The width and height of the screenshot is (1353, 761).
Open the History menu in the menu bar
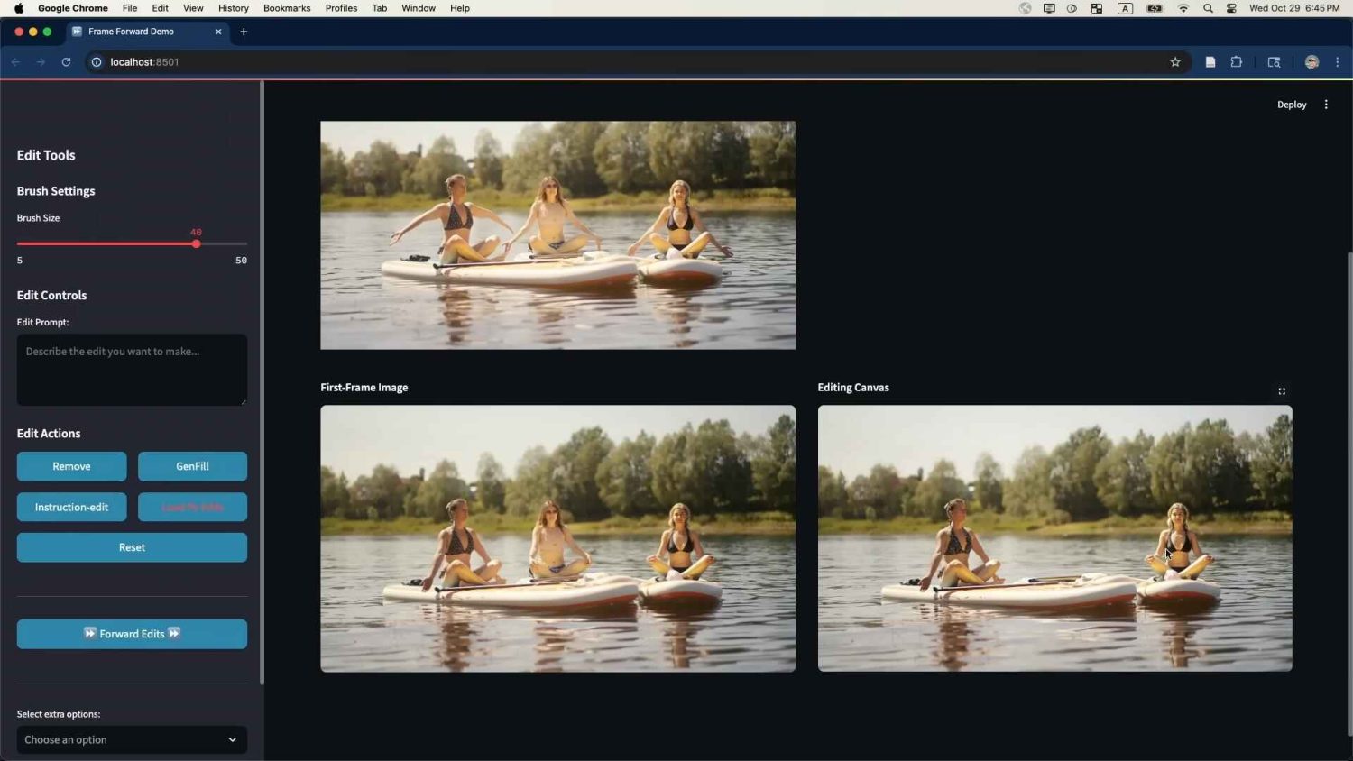point(233,8)
